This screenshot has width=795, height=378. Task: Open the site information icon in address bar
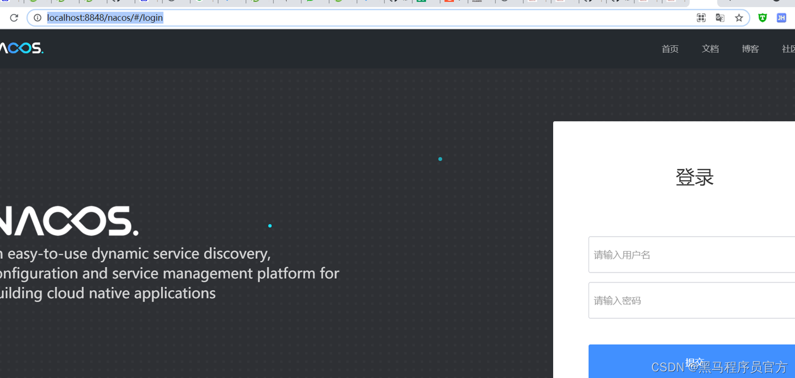(x=38, y=18)
